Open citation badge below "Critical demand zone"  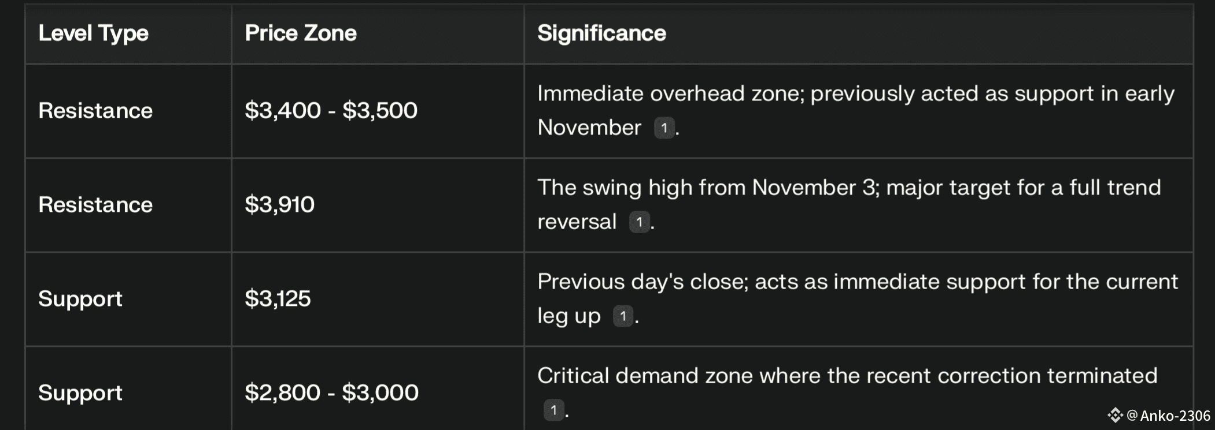click(553, 410)
